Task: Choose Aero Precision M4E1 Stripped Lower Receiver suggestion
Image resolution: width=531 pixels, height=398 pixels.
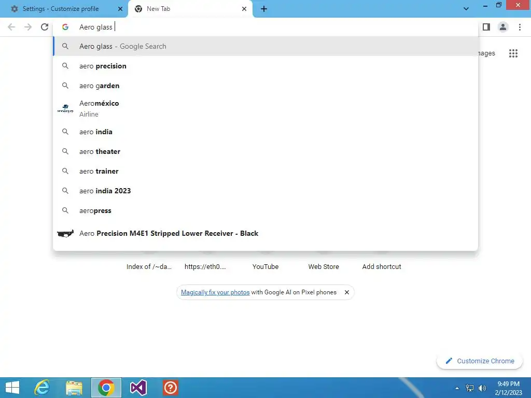Action: click(x=265, y=233)
